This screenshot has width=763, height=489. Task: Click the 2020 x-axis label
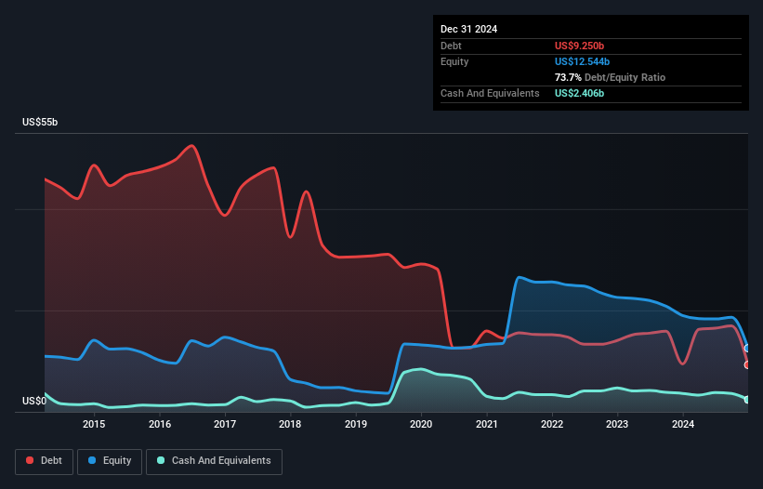[421, 424]
